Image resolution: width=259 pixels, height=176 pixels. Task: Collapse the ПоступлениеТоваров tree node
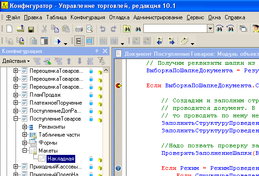tap(16, 118)
